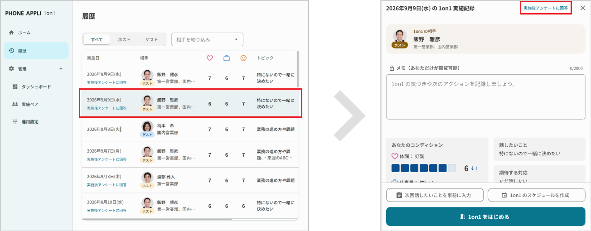Viewport: 591px width, 231px height.
Task: Close the 1on1 実施記録 panel
Action: tap(582, 8)
